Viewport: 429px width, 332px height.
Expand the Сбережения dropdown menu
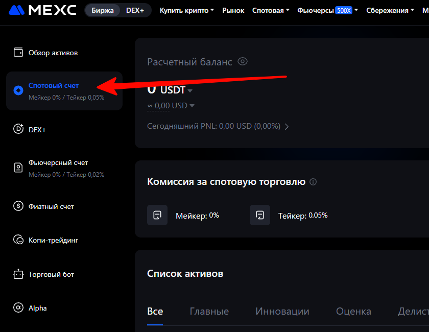pyautogui.click(x=390, y=10)
